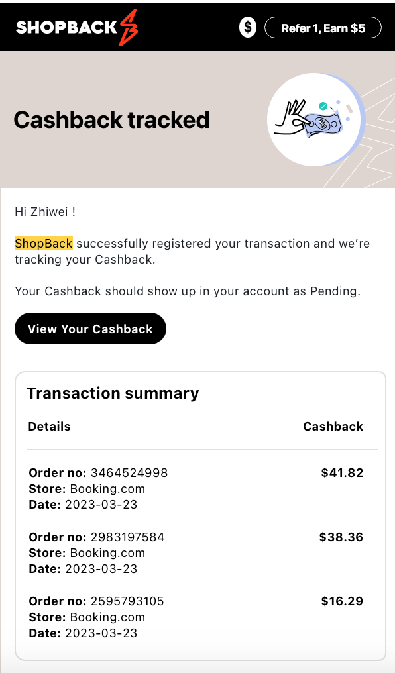Screen dimensions: 395x673
Task: Click the View Your Cashback button
Action: pos(90,329)
